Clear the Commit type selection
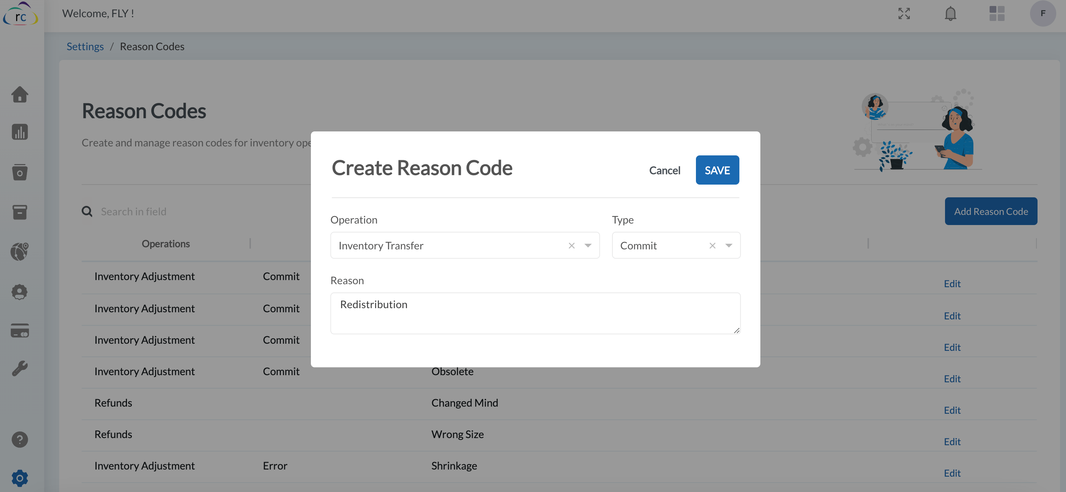Image resolution: width=1066 pixels, height=492 pixels. tap(712, 246)
